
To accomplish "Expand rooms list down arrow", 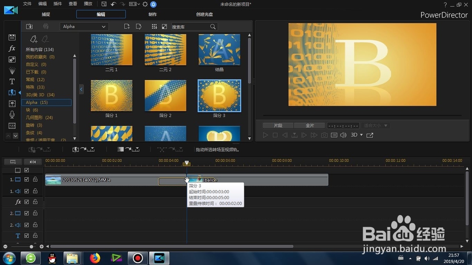I will (16, 136).
